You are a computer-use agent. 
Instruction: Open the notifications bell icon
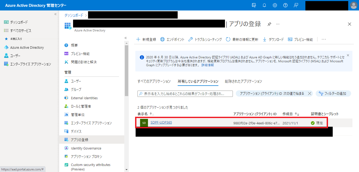coord(264,5)
